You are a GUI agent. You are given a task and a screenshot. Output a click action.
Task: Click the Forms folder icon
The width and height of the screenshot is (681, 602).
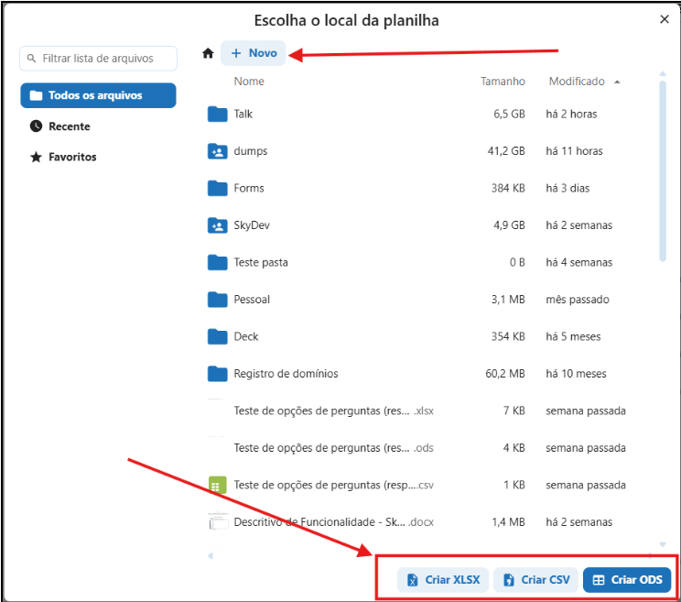(217, 188)
